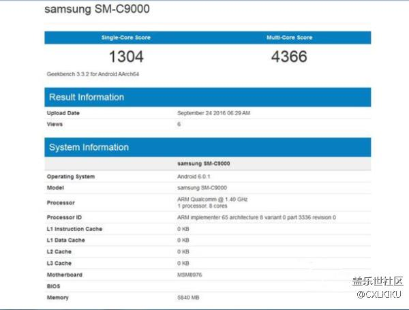Select the Model value samsung SM-C9000

202,188
